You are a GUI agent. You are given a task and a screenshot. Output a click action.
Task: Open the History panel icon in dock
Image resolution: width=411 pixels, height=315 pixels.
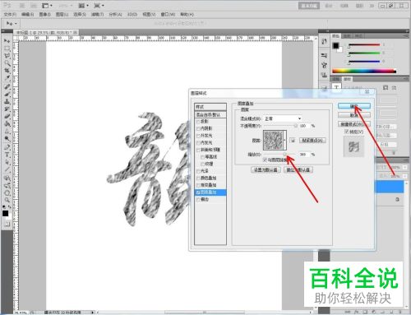click(x=324, y=42)
